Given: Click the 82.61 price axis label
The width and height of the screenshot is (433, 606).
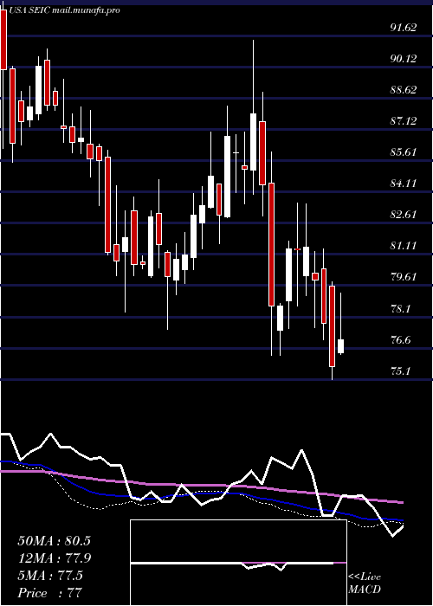Looking at the screenshot, I should tap(404, 214).
